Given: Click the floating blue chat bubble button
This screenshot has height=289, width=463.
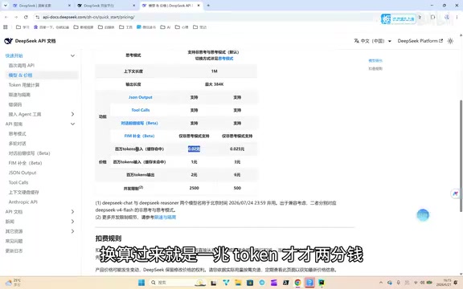Looking at the screenshot, I should (x=423, y=215).
